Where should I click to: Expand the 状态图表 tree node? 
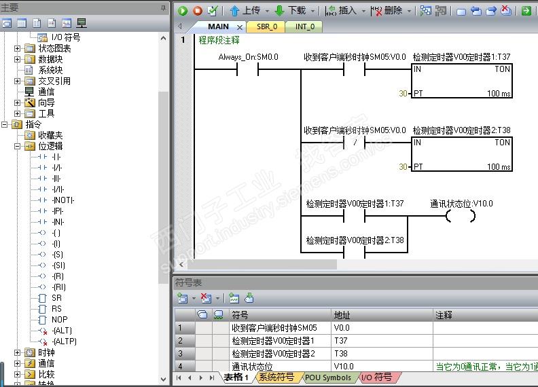click(17, 48)
